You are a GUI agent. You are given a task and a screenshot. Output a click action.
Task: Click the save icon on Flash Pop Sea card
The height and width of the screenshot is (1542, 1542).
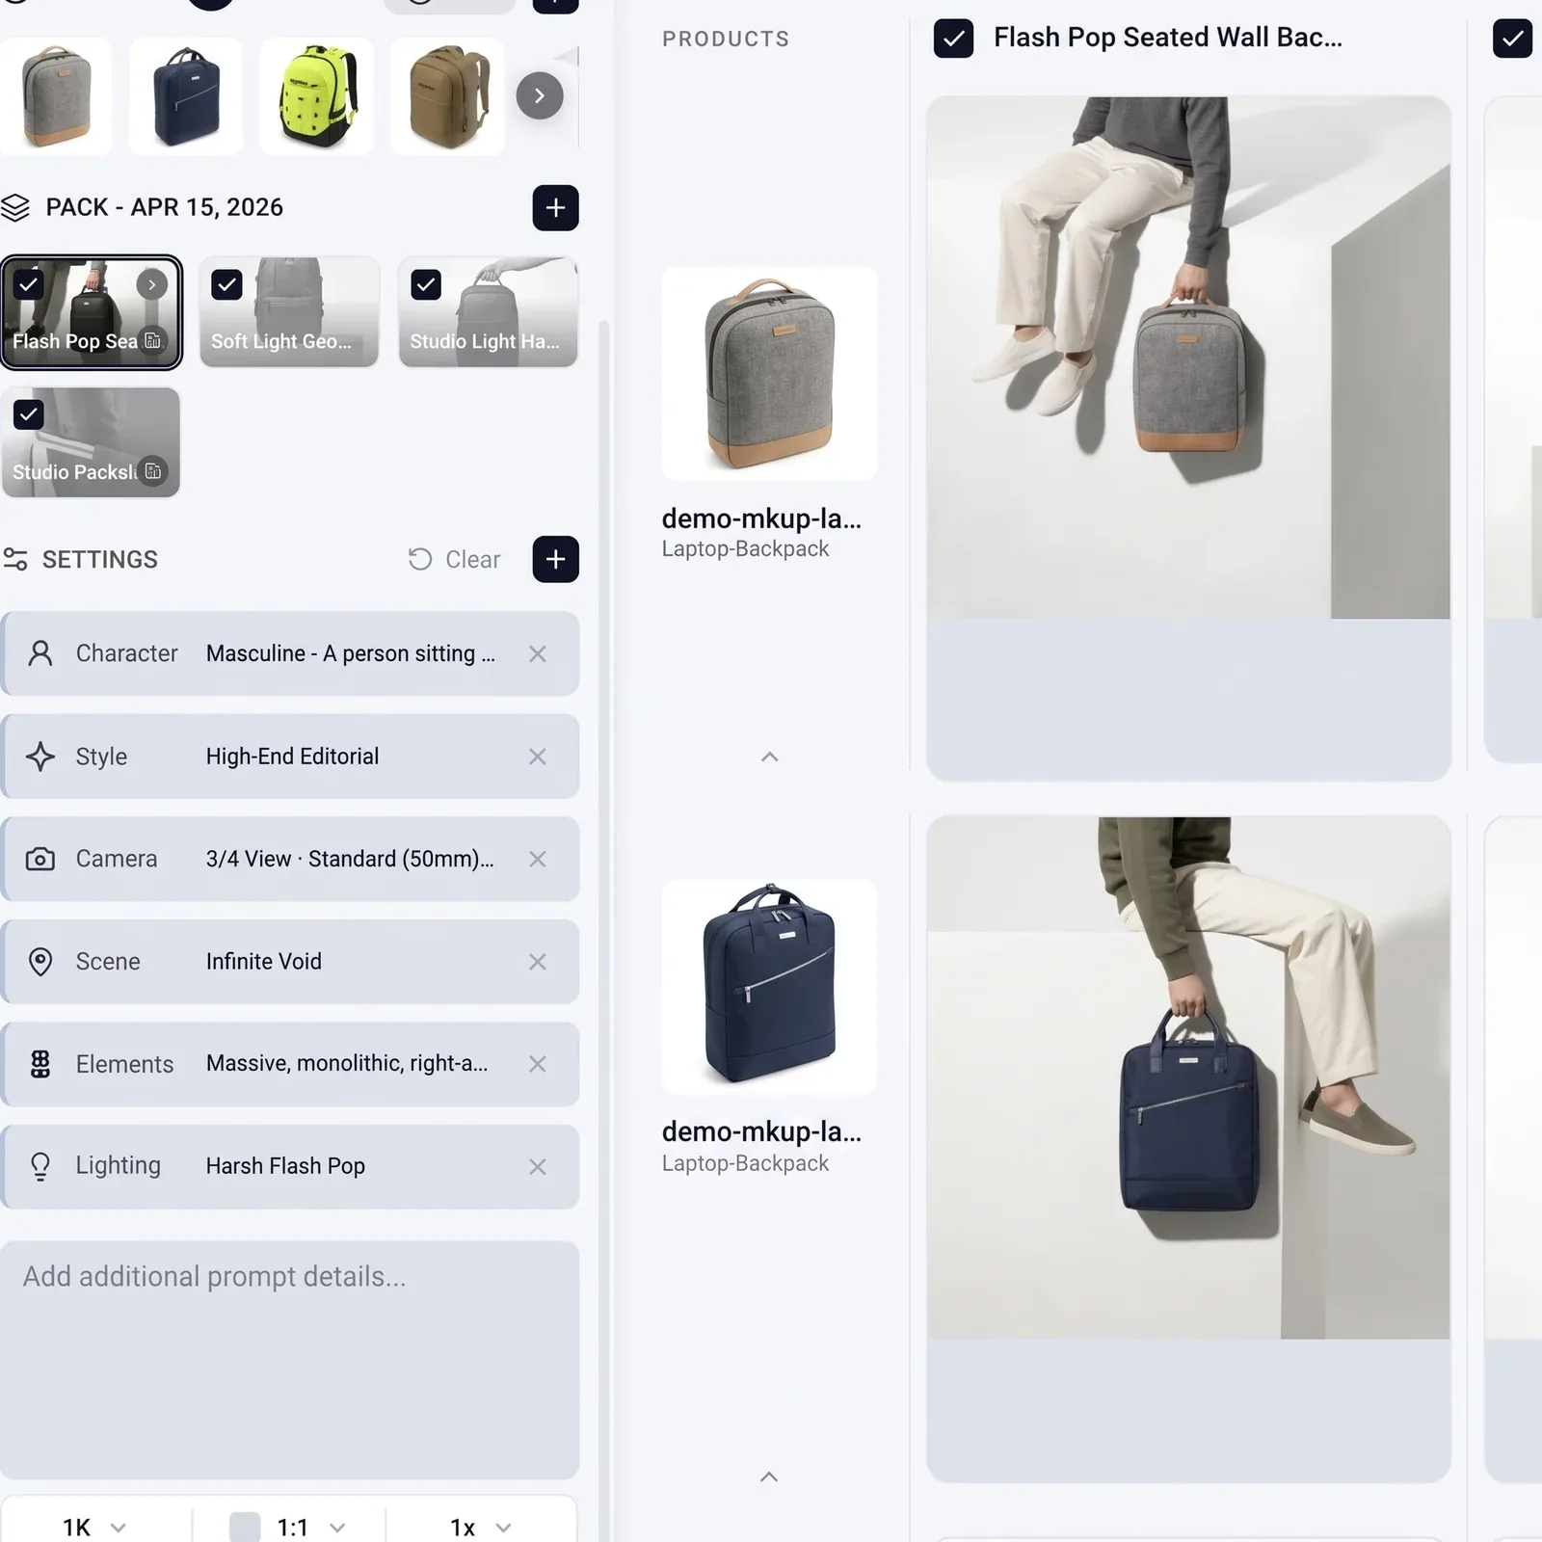pyautogui.click(x=152, y=340)
